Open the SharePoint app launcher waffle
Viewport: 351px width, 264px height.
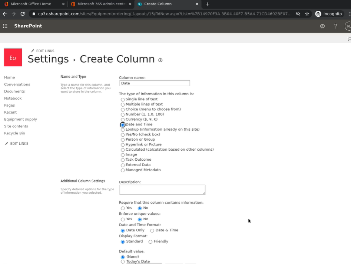tap(5, 26)
